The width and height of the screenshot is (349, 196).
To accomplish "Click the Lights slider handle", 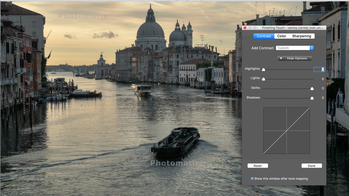I will 263,79.
